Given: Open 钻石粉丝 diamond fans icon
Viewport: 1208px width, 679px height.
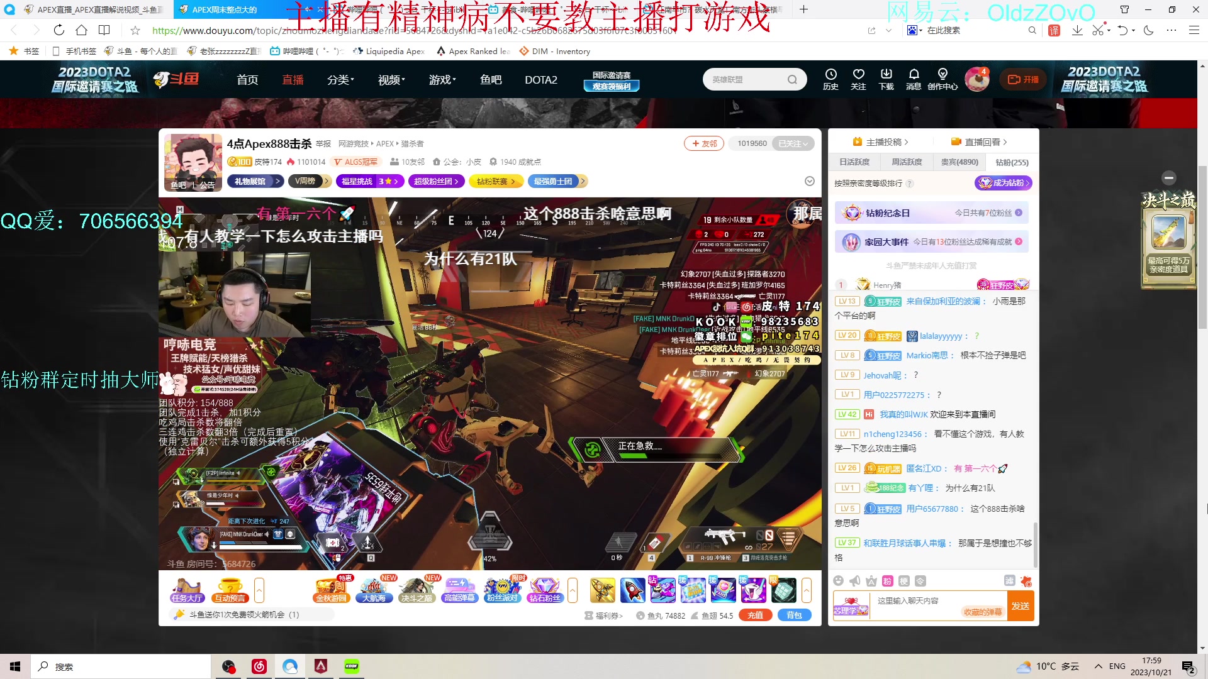Looking at the screenshot, I should (x=545, y=590).
